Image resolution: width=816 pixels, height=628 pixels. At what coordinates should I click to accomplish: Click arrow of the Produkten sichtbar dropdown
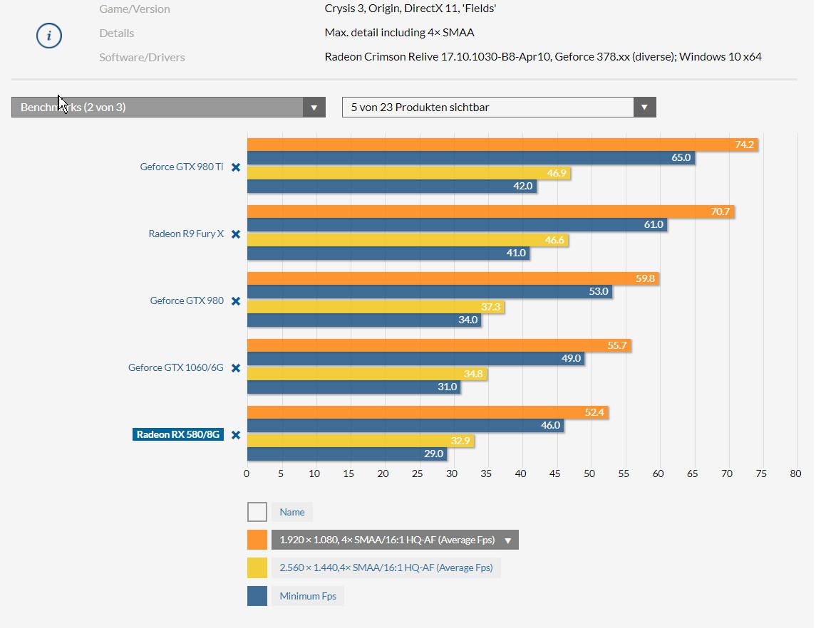click(644, 107)
